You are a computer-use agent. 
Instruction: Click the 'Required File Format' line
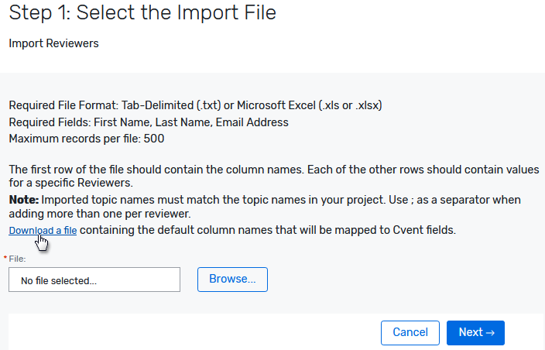[x=195, y=106]
